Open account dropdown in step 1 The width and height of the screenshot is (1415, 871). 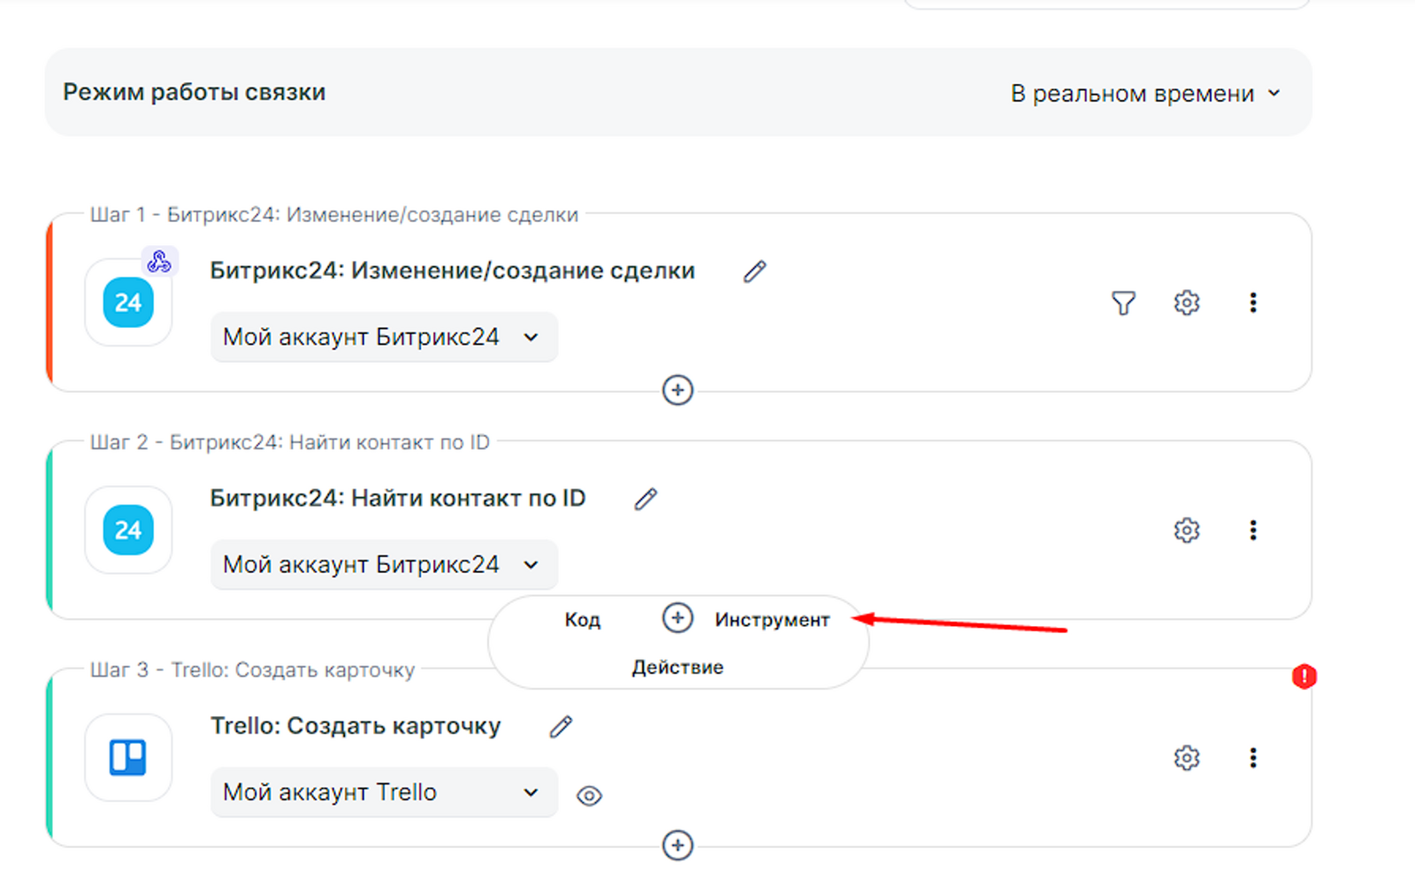(x=383, y=337)
